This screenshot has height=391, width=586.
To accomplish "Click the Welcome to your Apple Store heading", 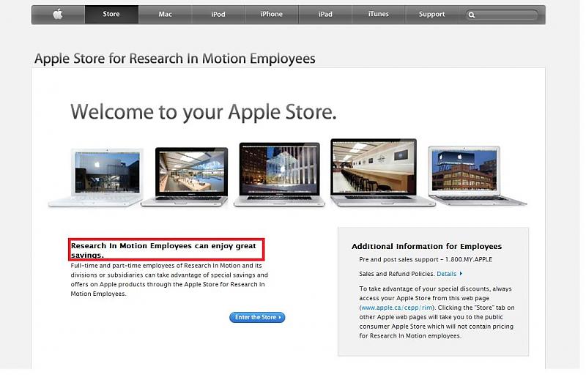I will (x=203, y=112).
